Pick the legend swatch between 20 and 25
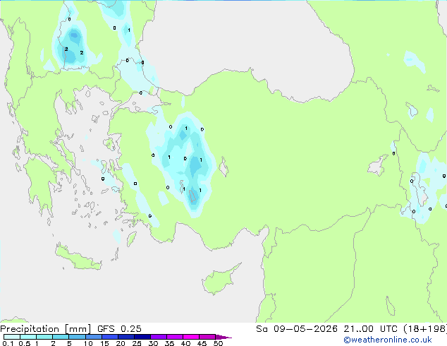This screenshot has width=447, height=346. coord(126,337)
